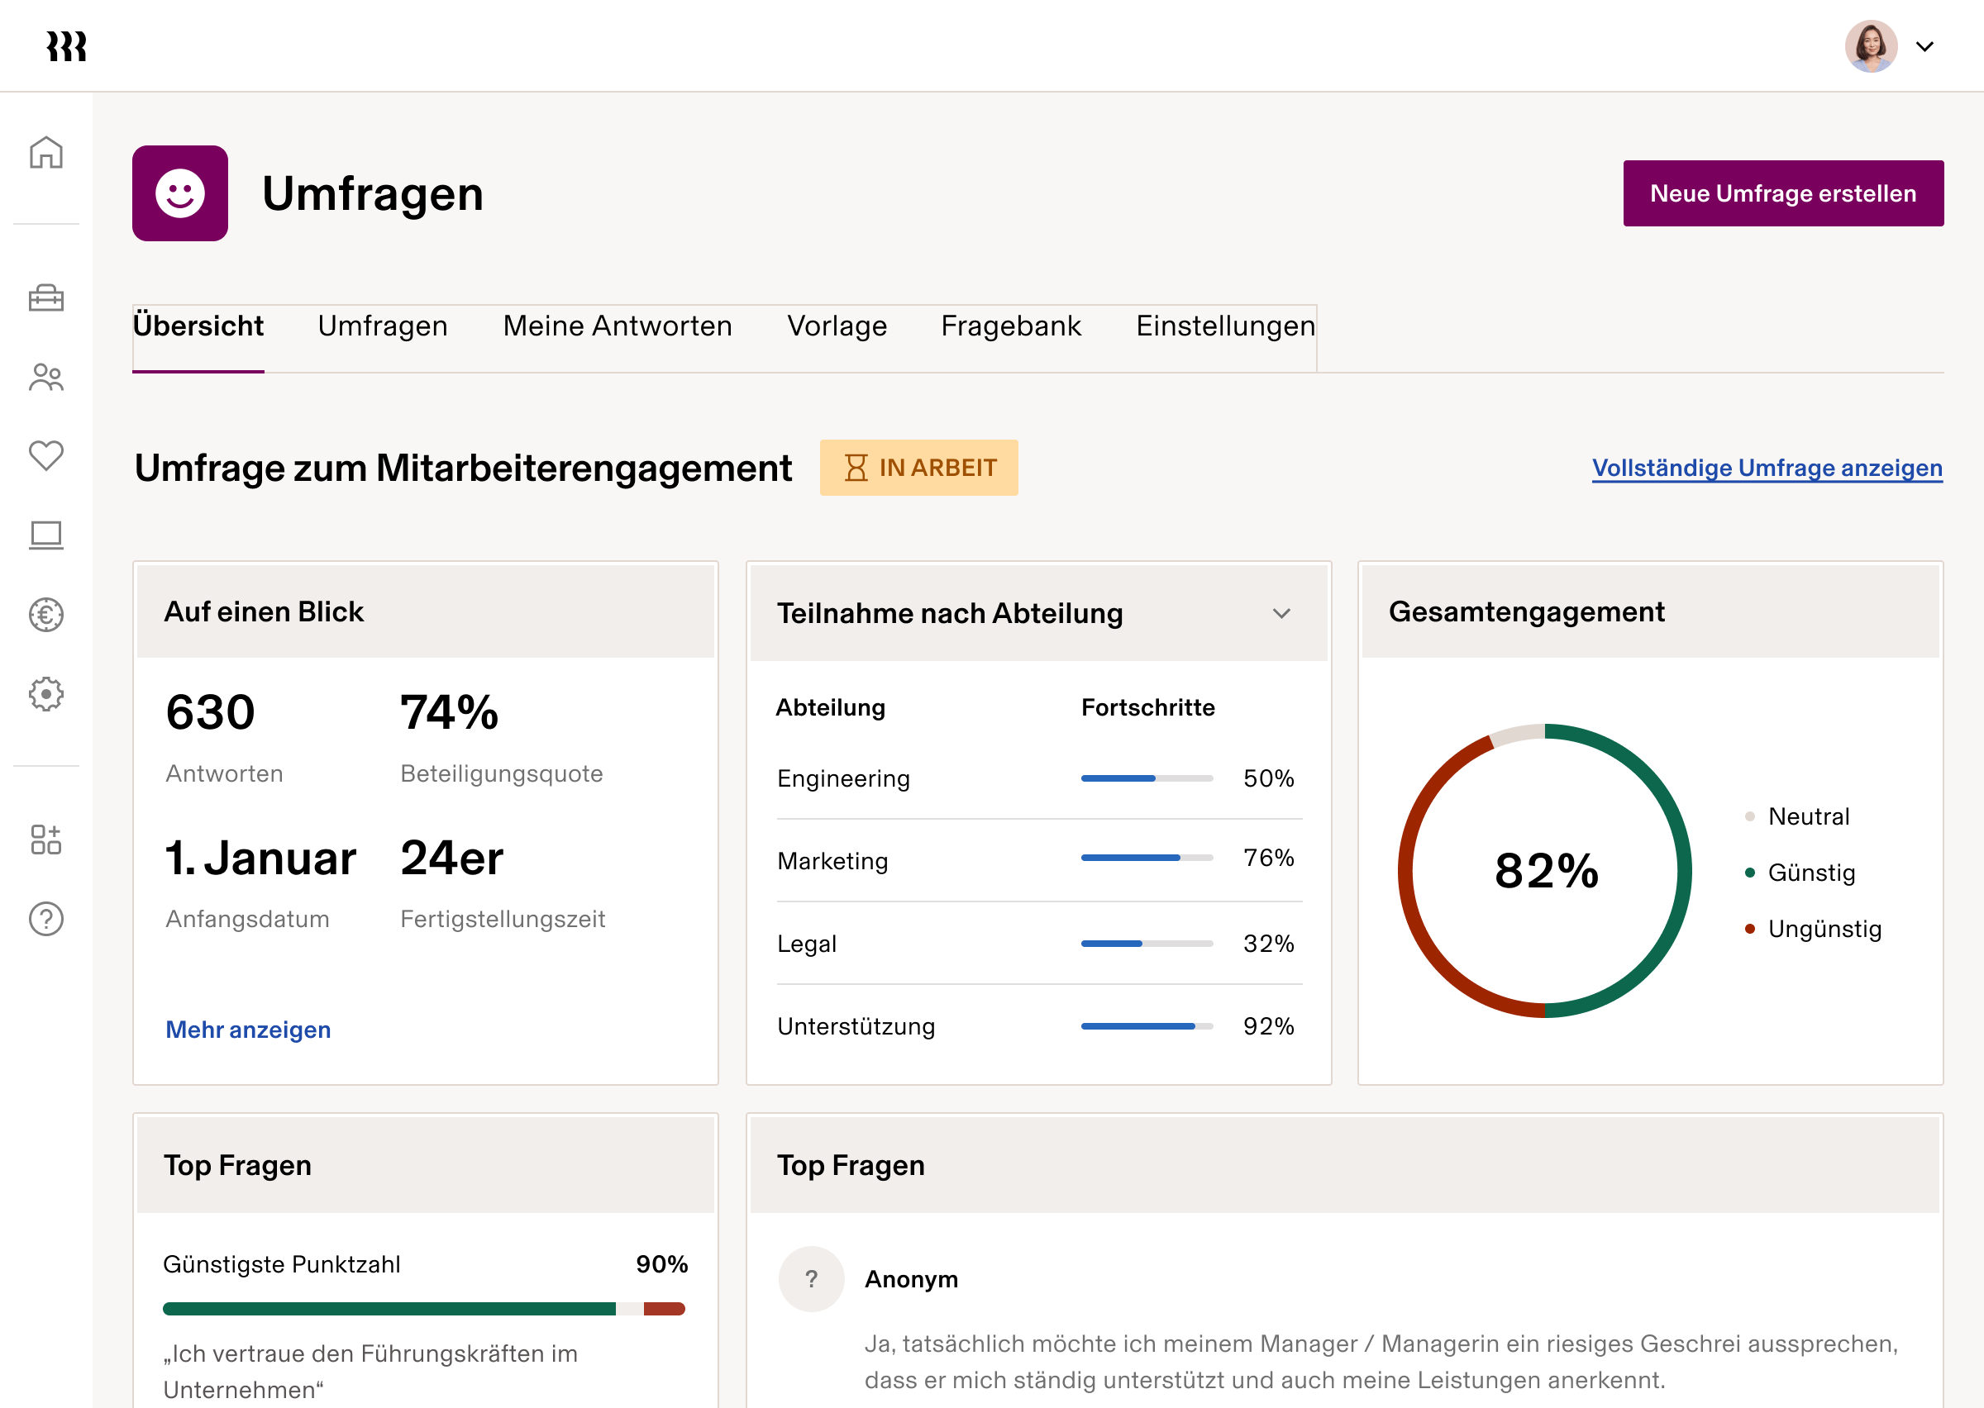Click the purple Umfragen smiley icon
Screen dimensions: 1984x1408
[x=179, y=193]
